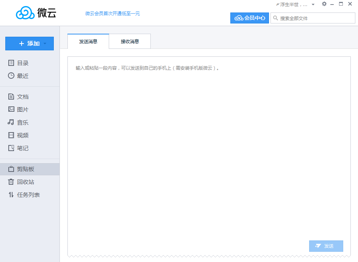Open the 会员中心 member center
358x262 pixels.
pos(250,18)
